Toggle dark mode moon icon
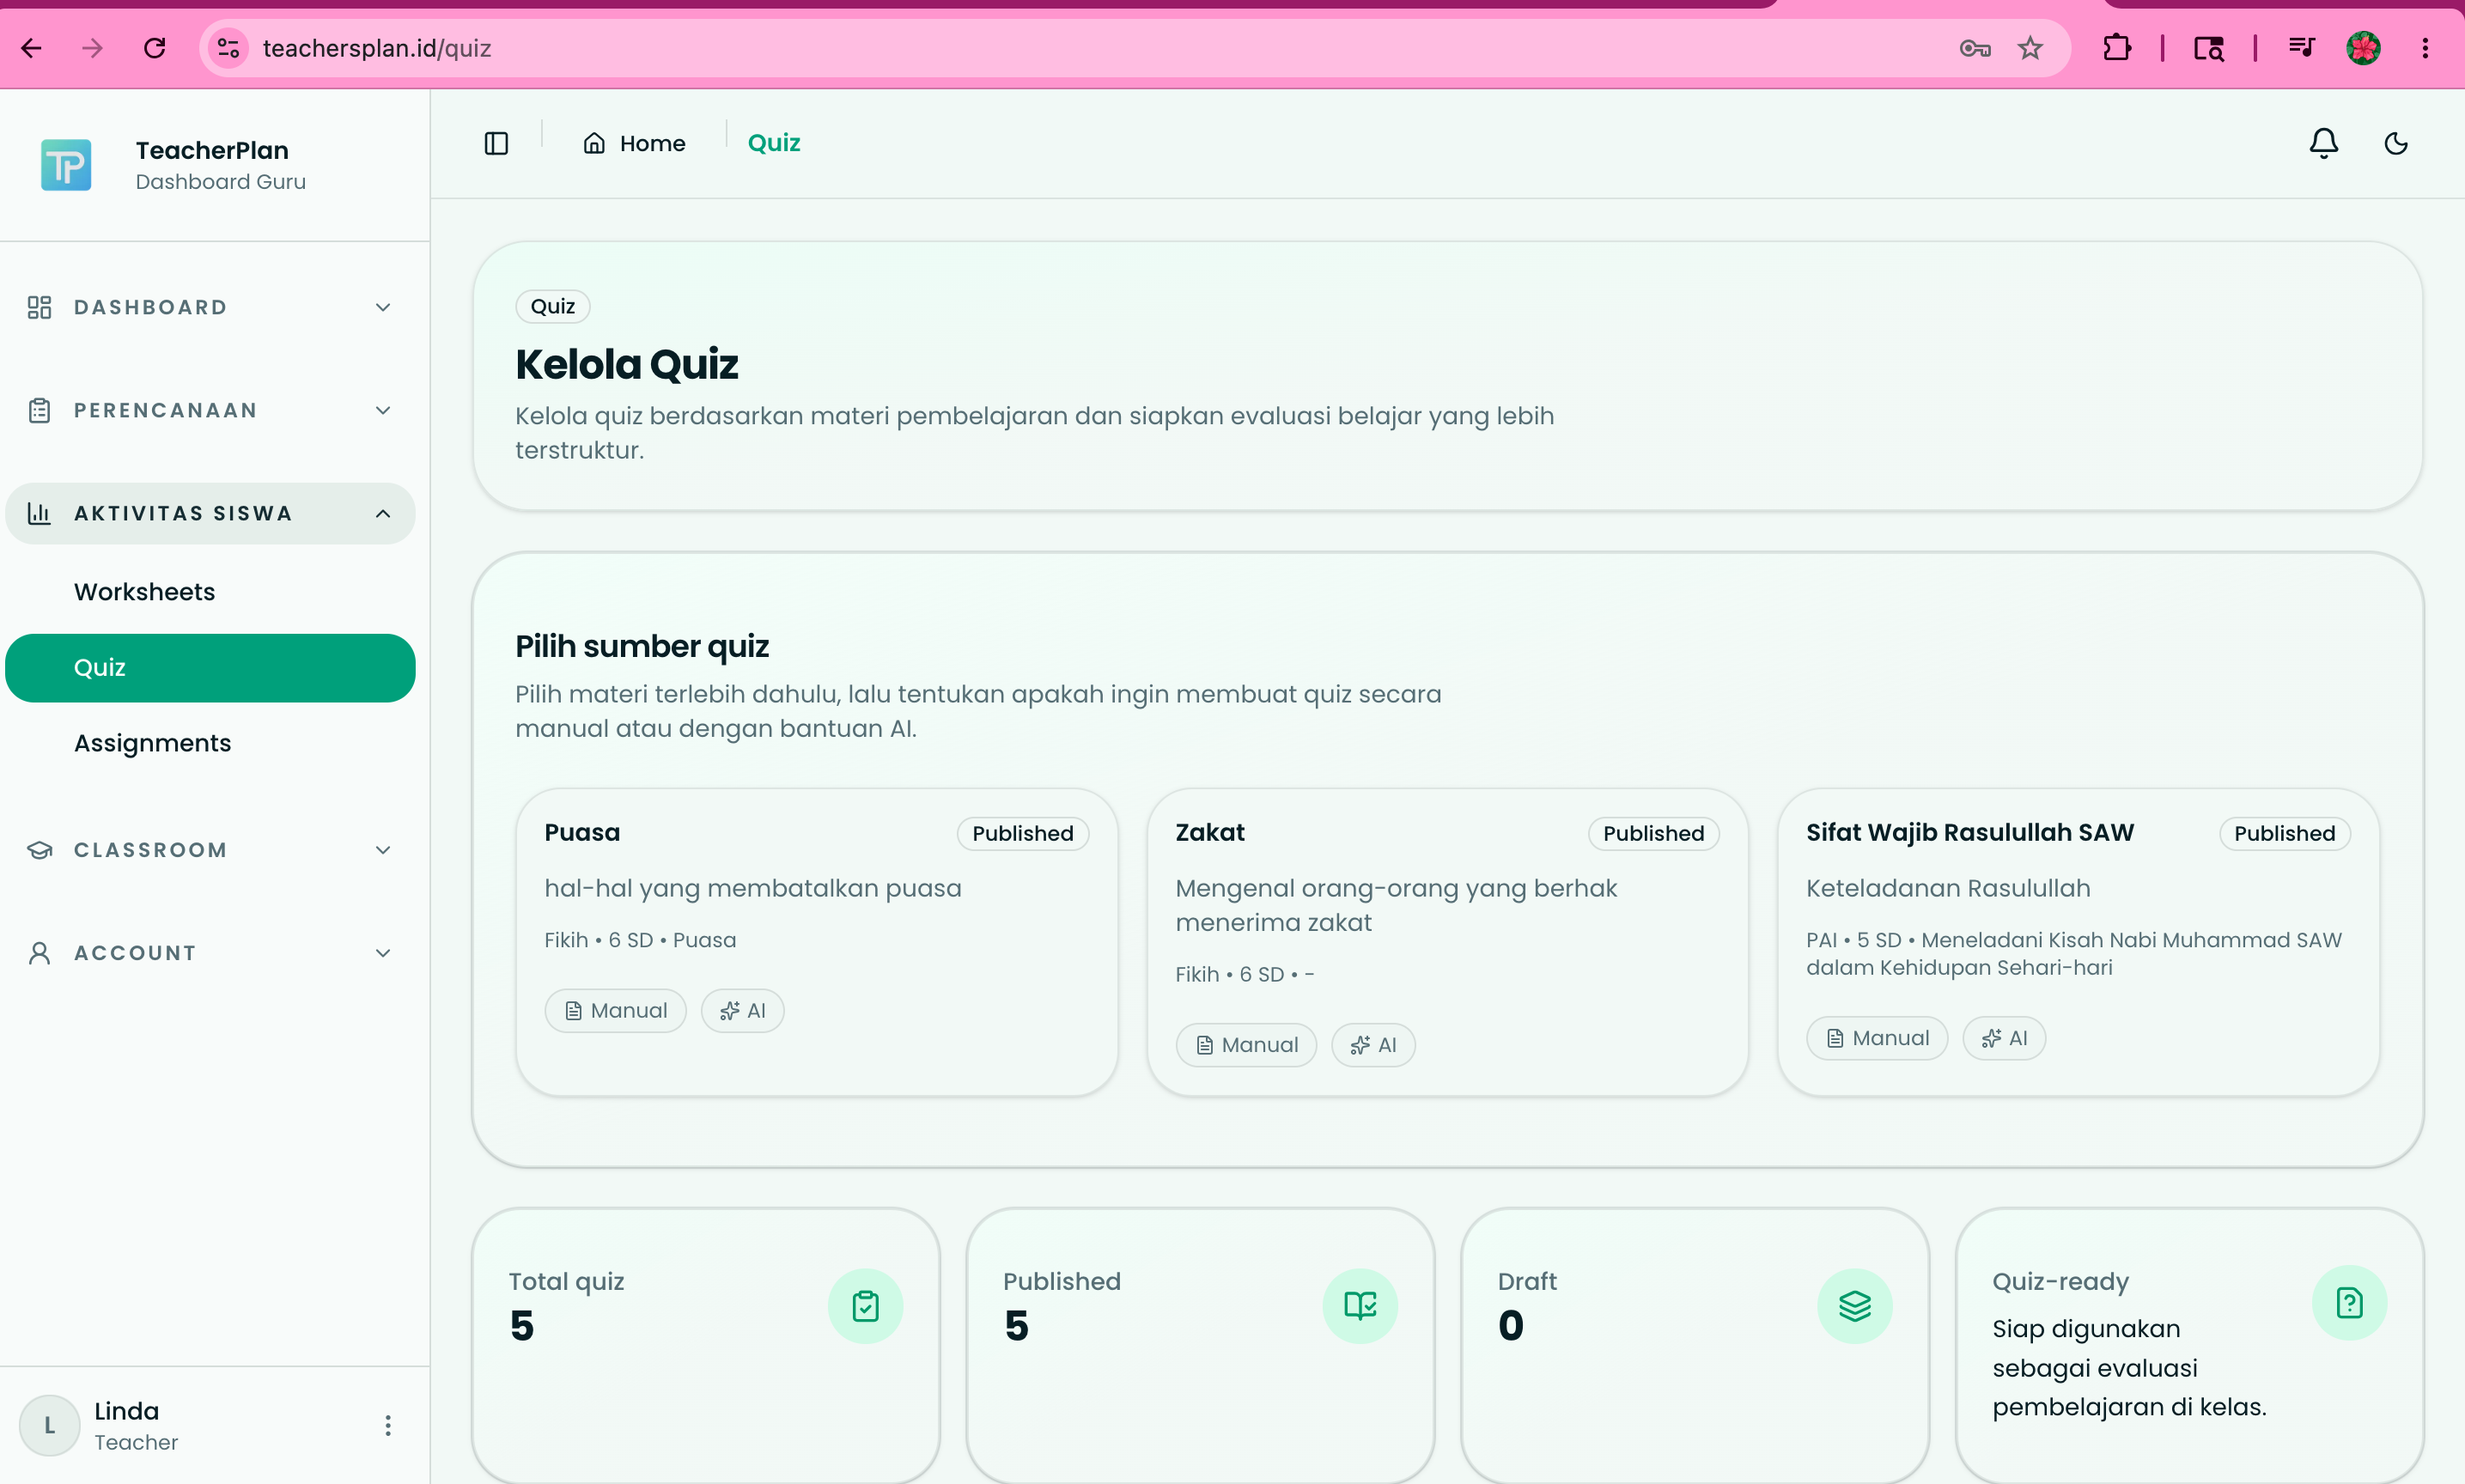This screenshot has height=1484, width=2465. pos(2396,143)
